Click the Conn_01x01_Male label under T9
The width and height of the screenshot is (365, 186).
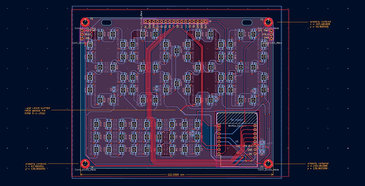tap(85, 170)
